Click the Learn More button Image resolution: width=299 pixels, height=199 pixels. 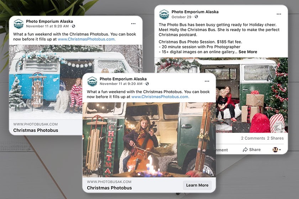(x=197, y=185)
